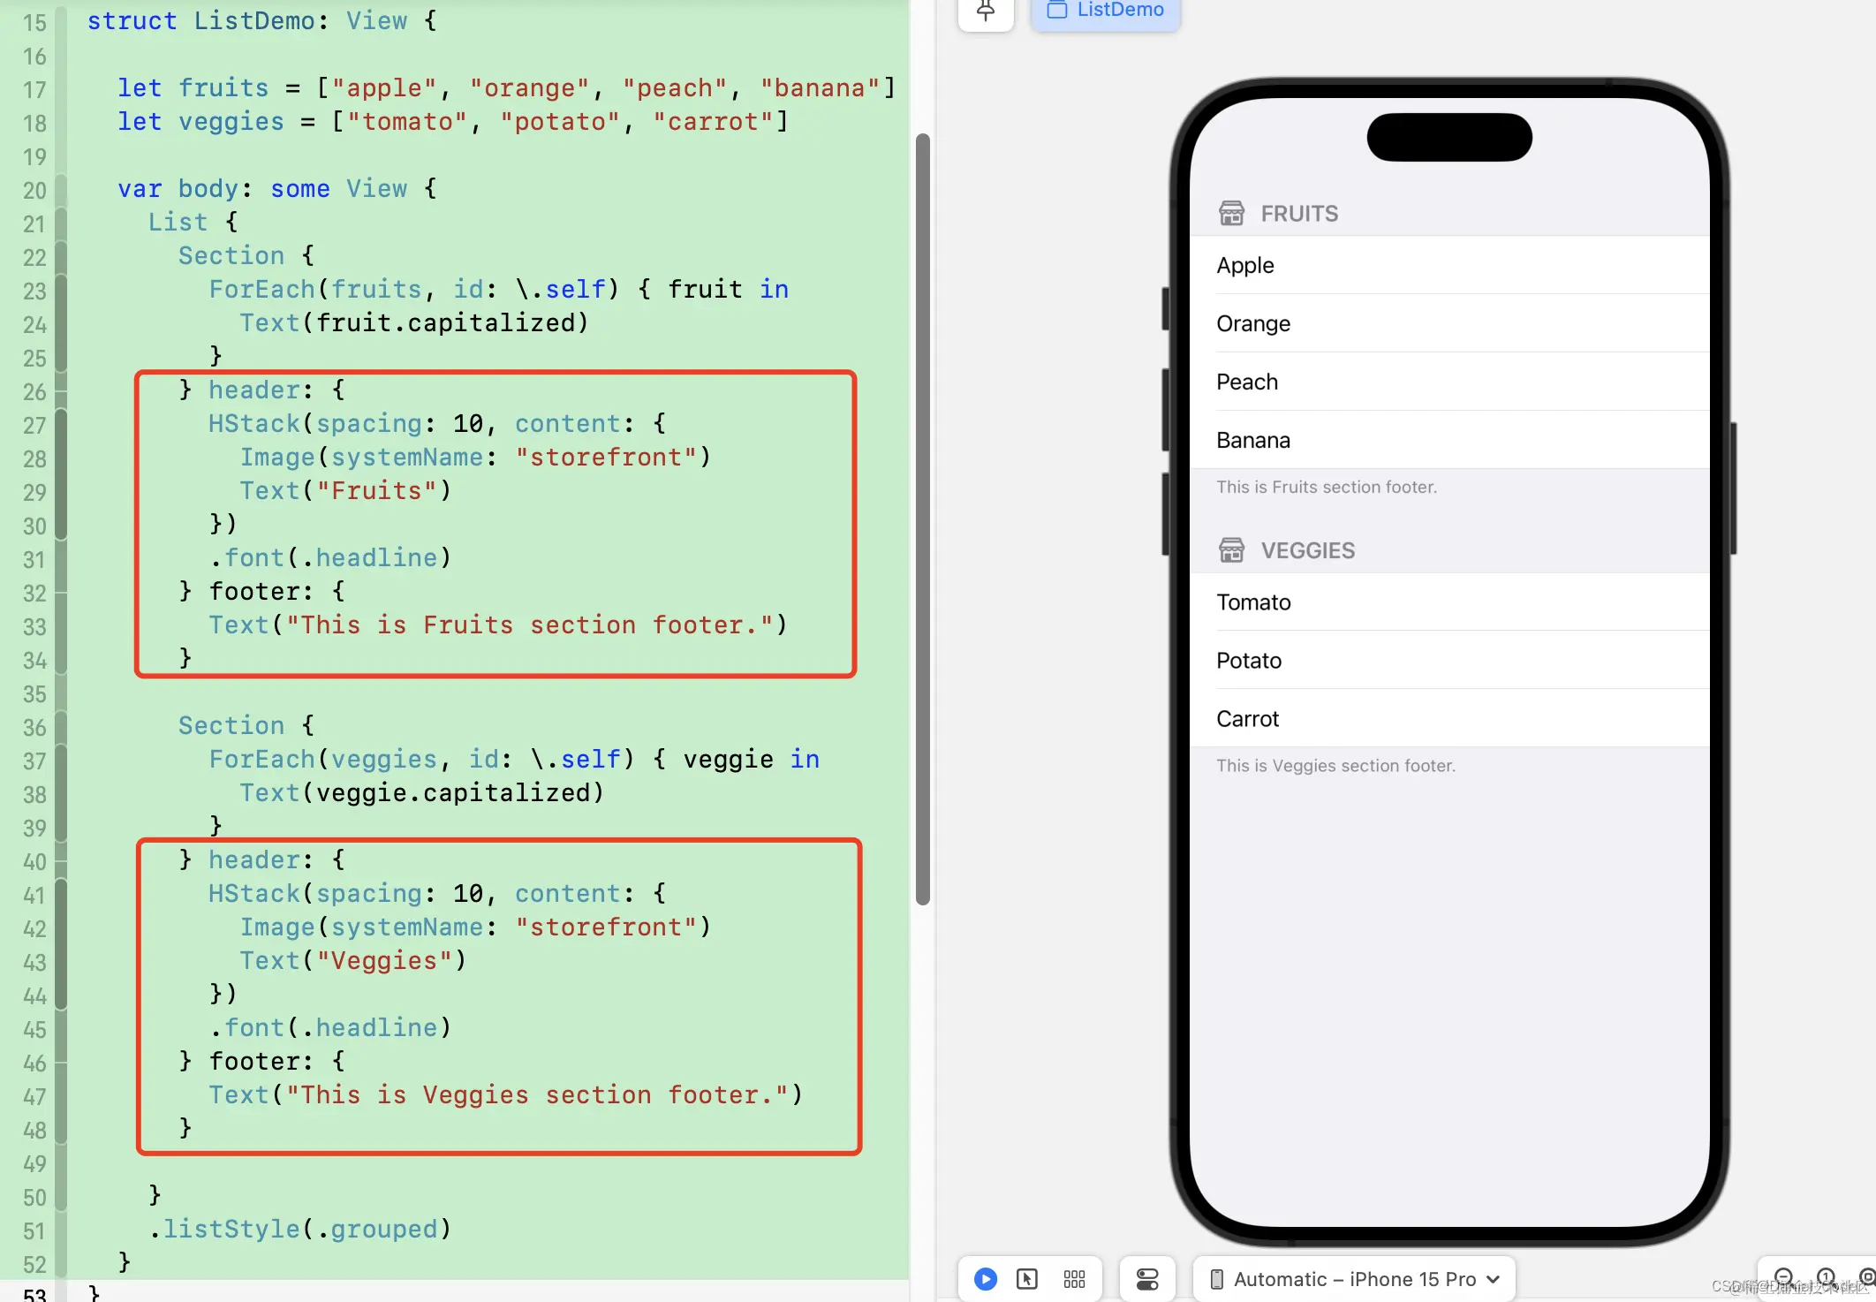Click line number 22 in gutter
1876x1302 pixels.
34,257
